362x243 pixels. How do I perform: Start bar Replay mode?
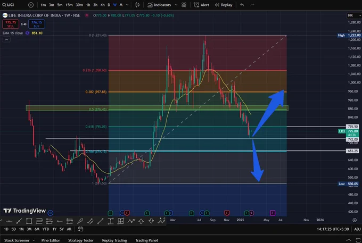coord(224,5)
